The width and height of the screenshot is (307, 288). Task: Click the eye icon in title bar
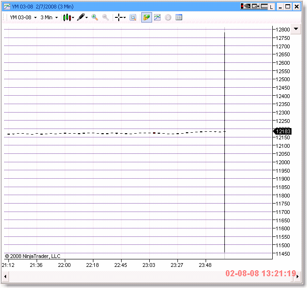click(x=247, y=6)
